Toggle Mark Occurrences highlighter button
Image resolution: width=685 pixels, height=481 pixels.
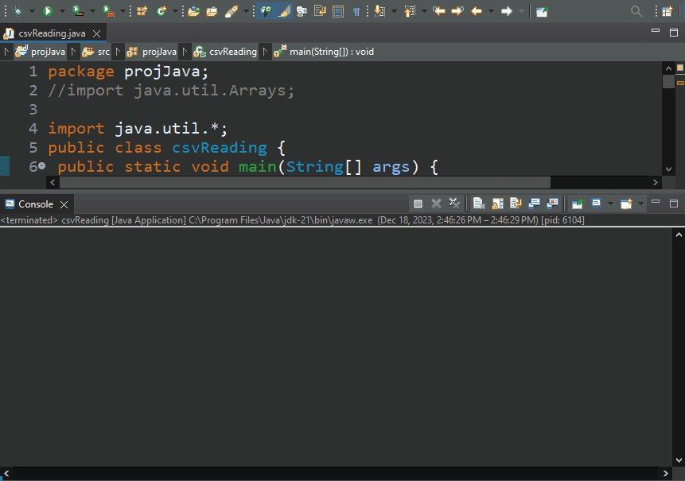pyautogui.click(x=283, y=11)
